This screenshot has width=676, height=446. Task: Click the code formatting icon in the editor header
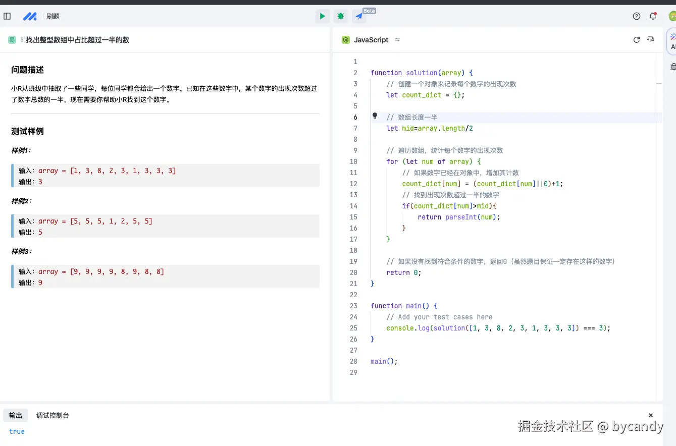coord(650,39)
